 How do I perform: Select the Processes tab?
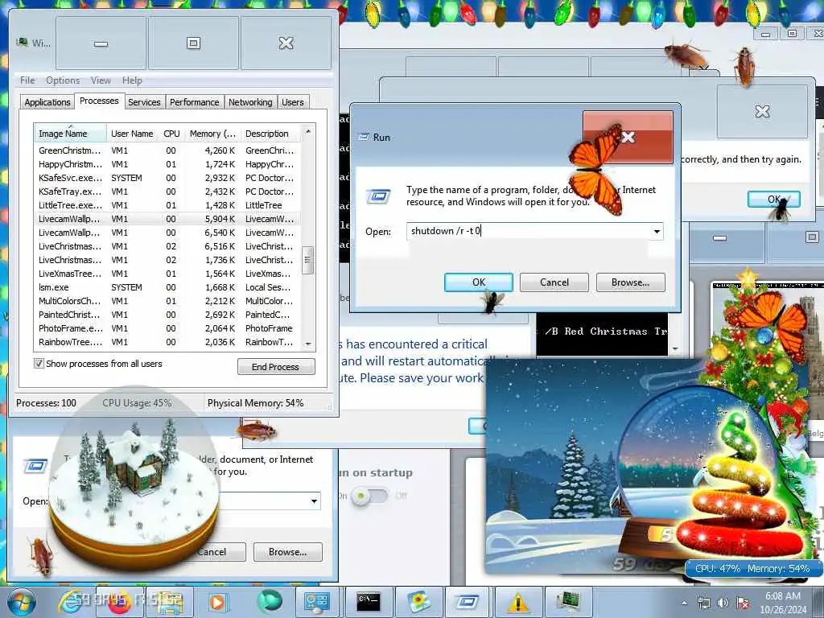pyautogui.click(x=99, y=101)
